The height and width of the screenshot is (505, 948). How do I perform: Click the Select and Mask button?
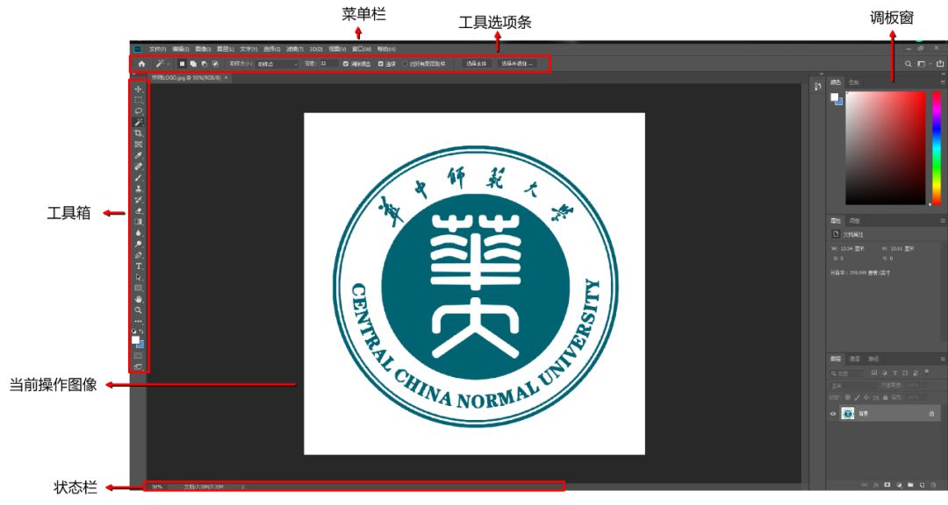517,63
